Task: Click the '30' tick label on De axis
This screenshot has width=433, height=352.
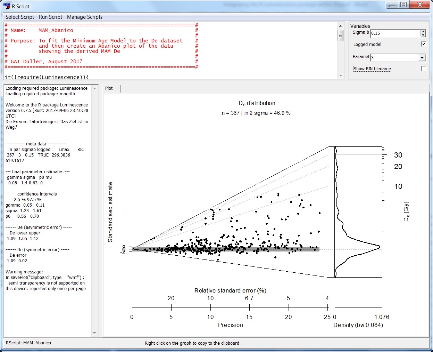Action: click(x=398, y=155)
